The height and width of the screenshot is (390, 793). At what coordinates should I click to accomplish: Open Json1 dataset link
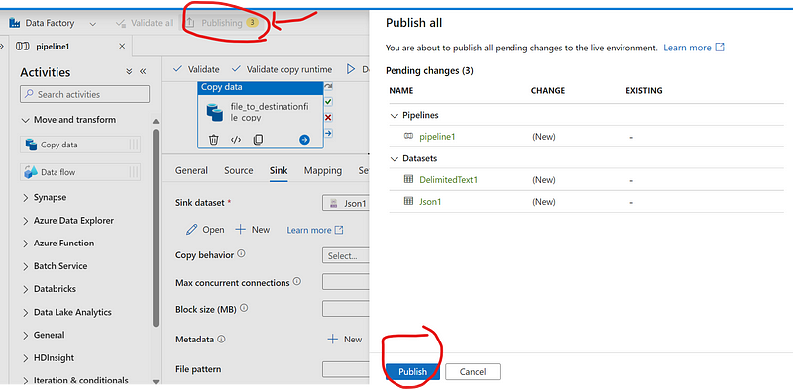[x=430, y=202]
